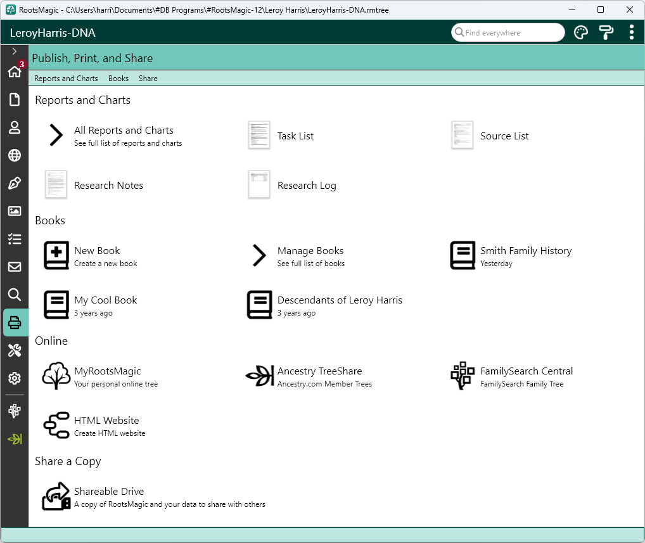Open the File page icon in sidebar
The image size is (645, 543).
(x=15, y=99)
